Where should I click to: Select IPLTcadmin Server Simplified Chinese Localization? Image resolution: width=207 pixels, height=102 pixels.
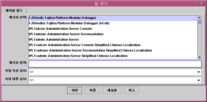[x=113, y=56]
